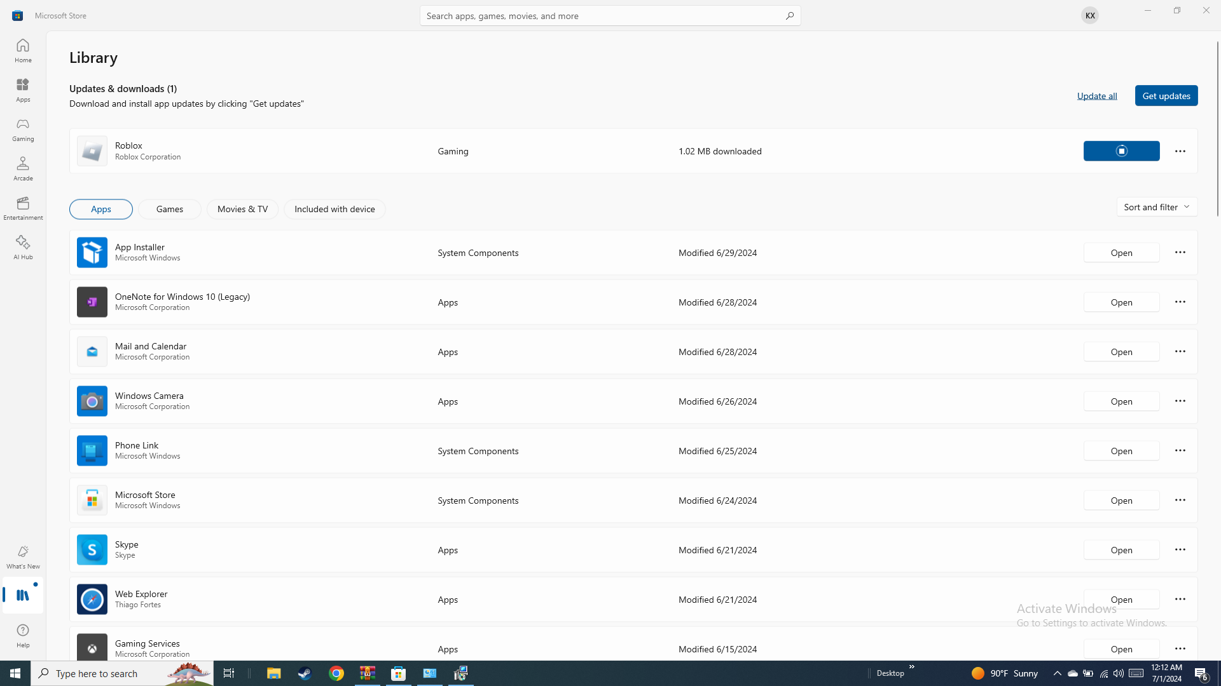Open Task View on the taskbar

click(x=229, y=673)
